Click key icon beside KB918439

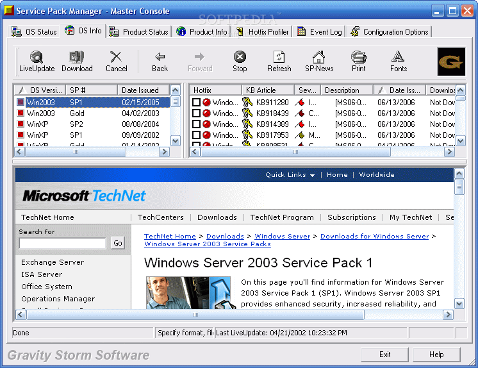tap(247, 113)
